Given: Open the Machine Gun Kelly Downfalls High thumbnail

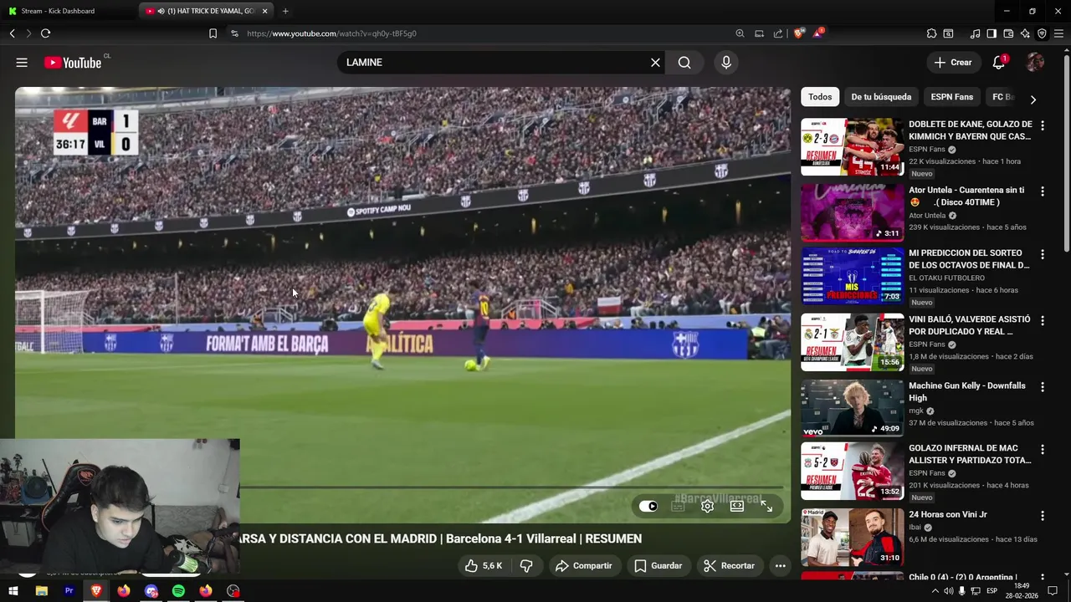Looking at the screenshot, I should [852, 408].
